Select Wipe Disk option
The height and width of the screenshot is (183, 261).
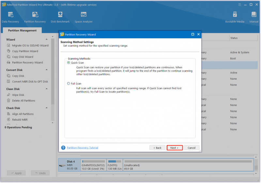[18, 95]
